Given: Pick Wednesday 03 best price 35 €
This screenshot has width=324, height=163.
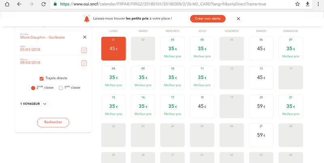Looking at the screenshot, I should click(172, 48).
